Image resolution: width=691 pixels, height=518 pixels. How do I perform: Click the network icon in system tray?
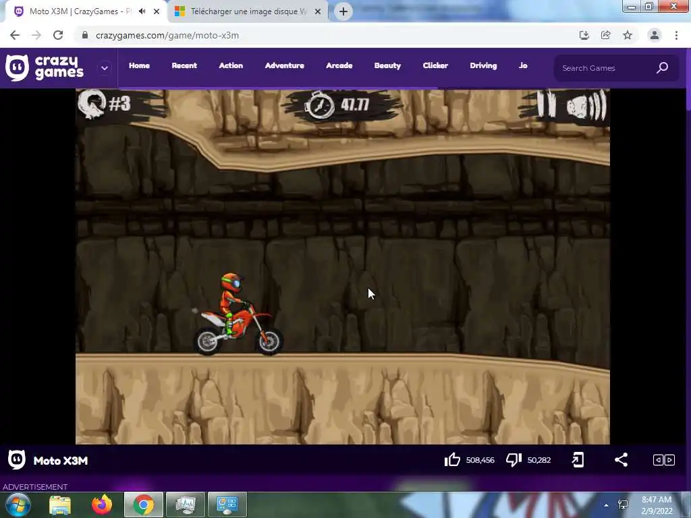tap(623, 505)
